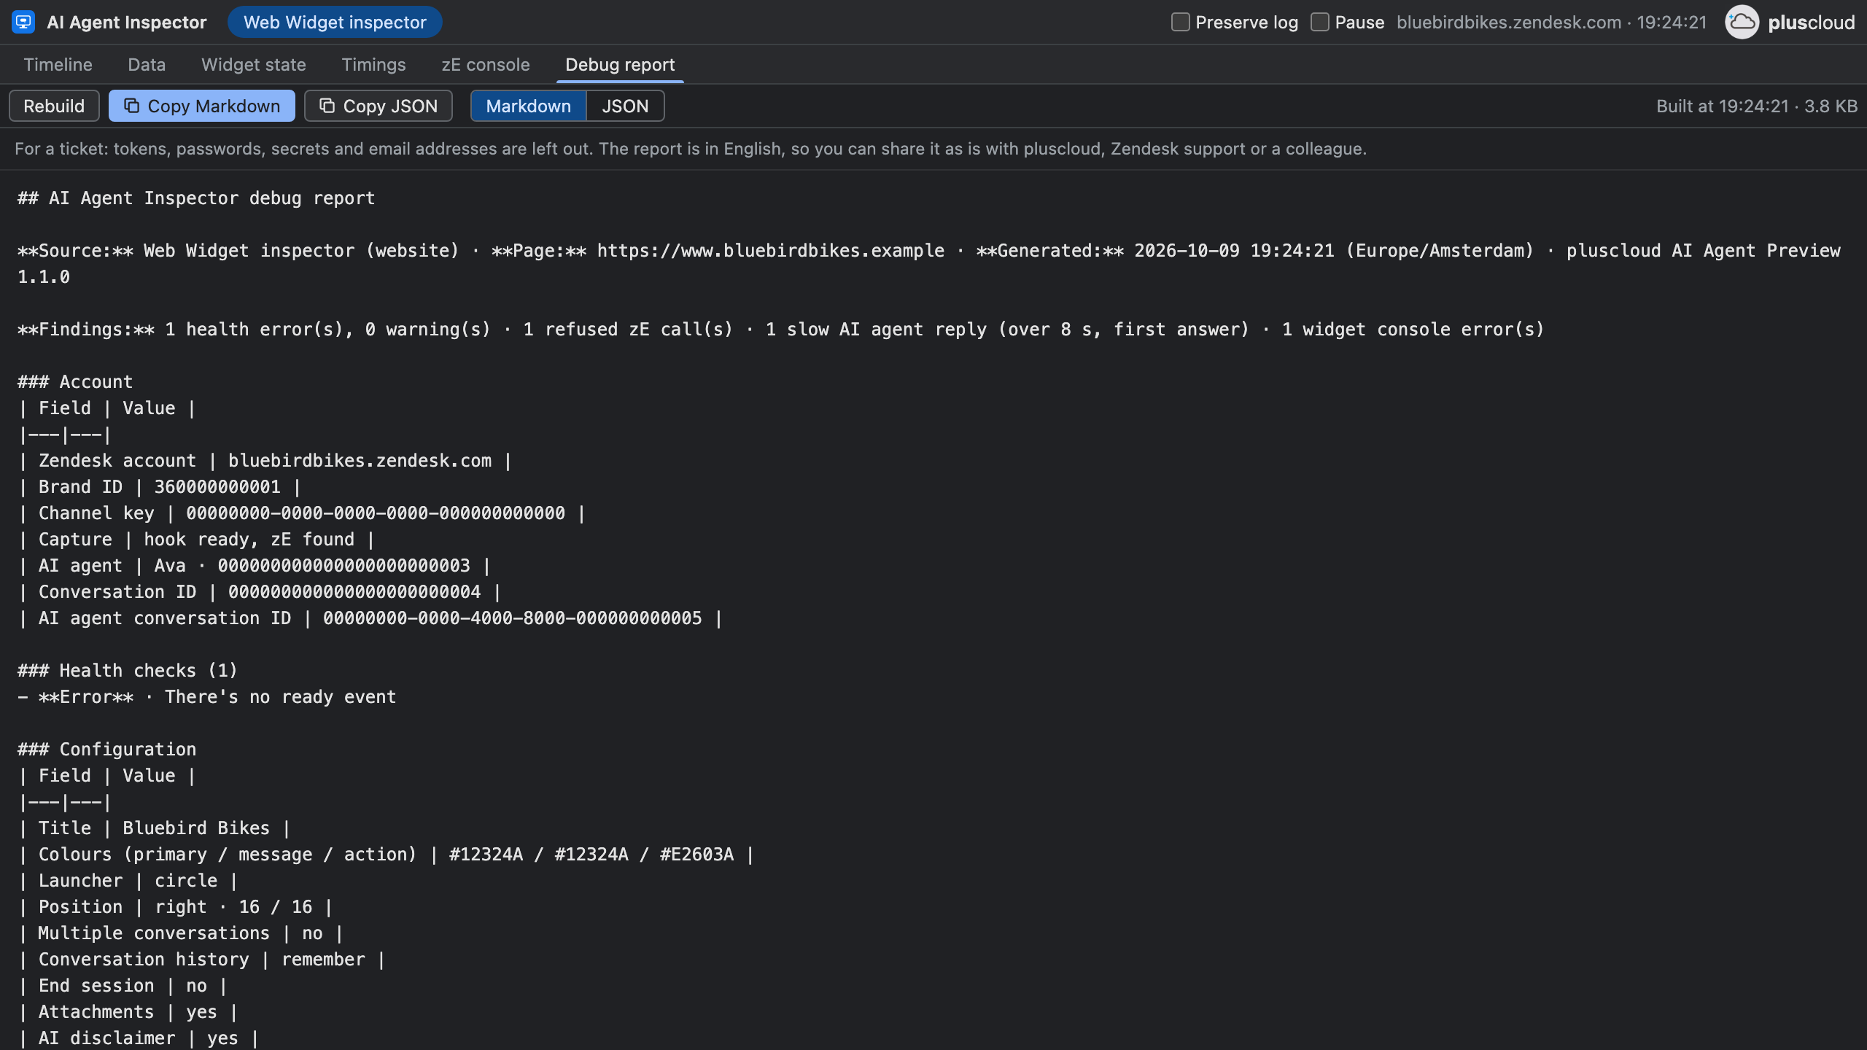
Task: Select the Markdown view toggle
Action: (528, 106)
